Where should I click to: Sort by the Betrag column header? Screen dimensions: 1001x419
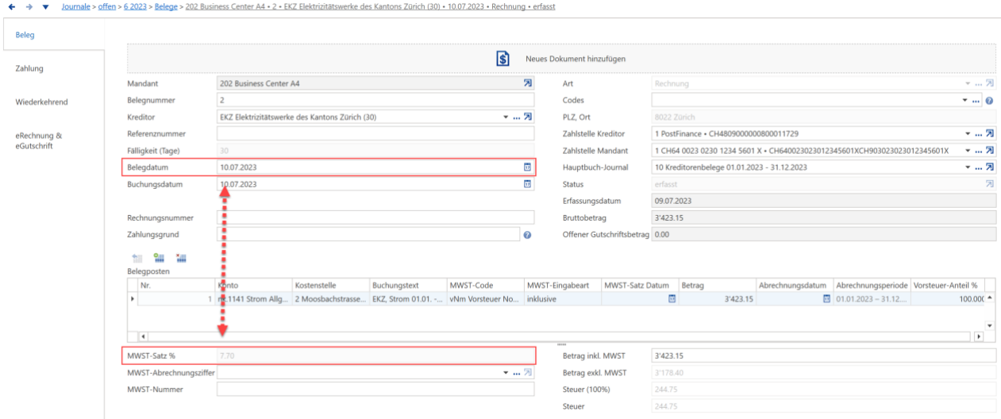coord(716,285)
